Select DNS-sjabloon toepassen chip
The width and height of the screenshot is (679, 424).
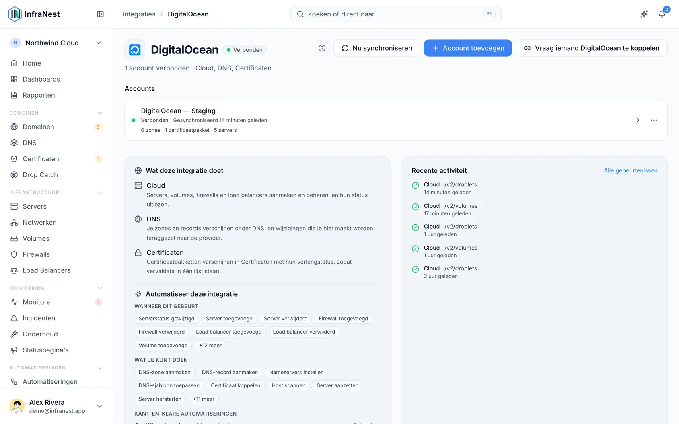coord(169,386)
